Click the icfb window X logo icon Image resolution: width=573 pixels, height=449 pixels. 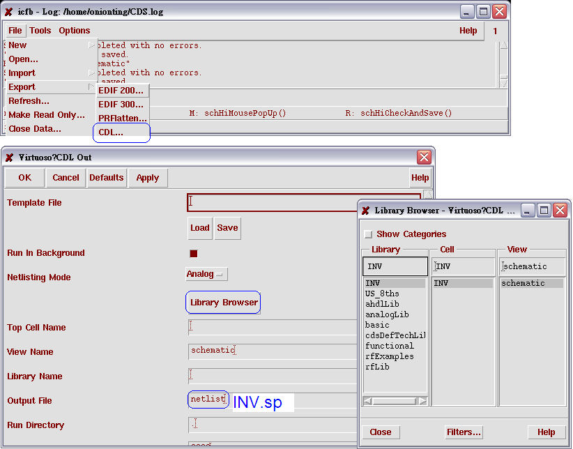[9, 12]
